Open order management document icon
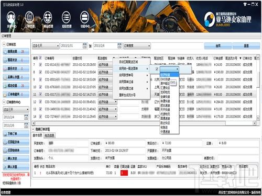The height and width of the screenshot is (196, 262). pyautogui.click(x=29, y=17)
